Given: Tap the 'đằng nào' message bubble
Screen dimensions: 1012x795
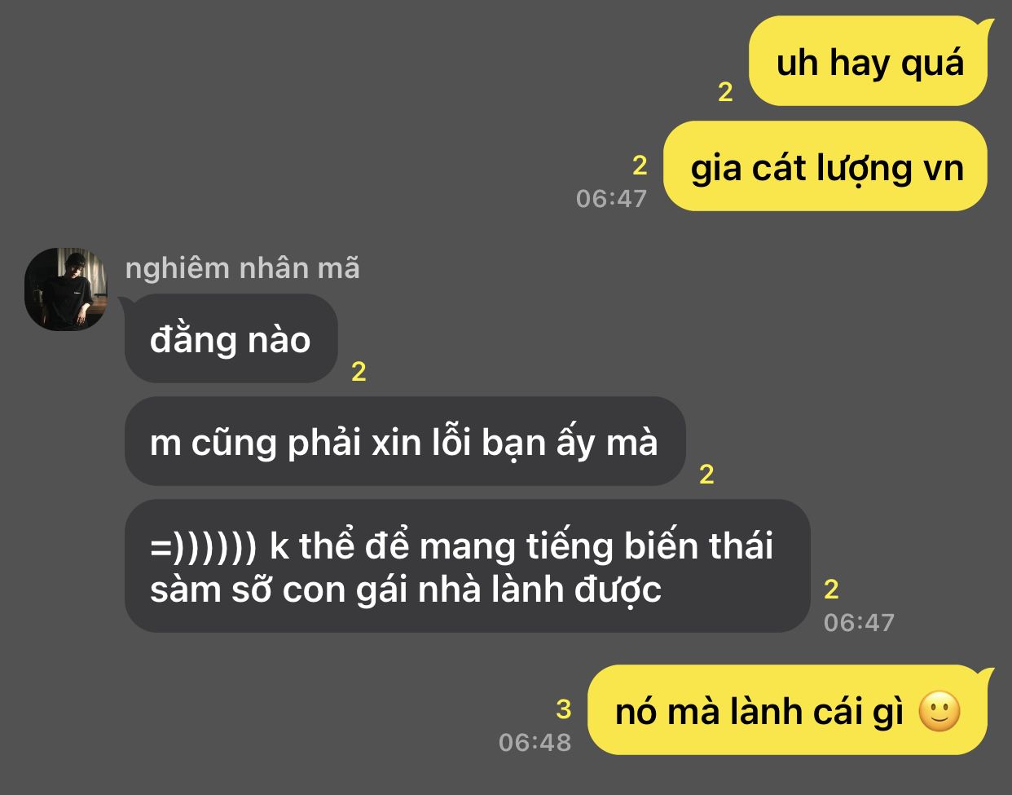Looking at the screenshot, I should pos(231,338).
